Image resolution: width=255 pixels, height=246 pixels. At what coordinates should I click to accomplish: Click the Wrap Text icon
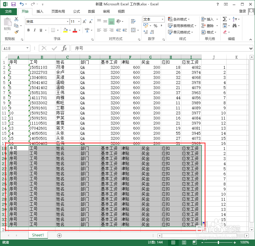point(133,21)
